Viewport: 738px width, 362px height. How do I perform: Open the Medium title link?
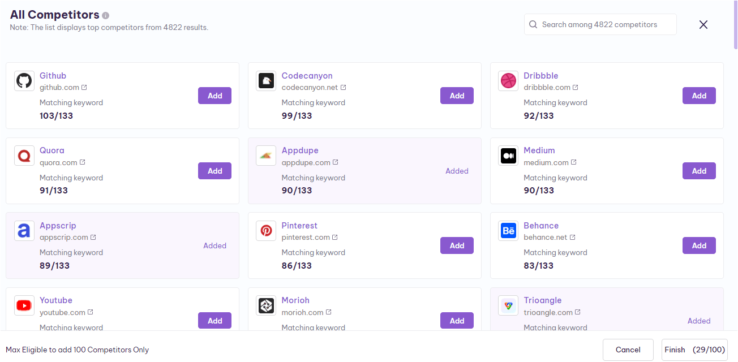539,150
